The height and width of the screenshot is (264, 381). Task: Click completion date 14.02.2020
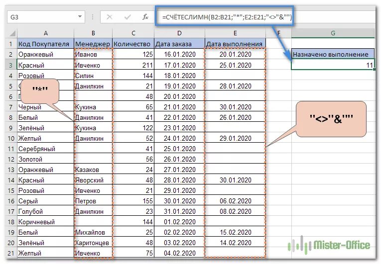click(235, 243)
